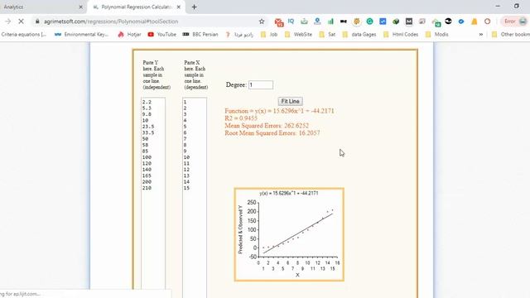Stop loading the page with the X button
The width and height of the screenshot is (530, 298).
click(21, 22)
